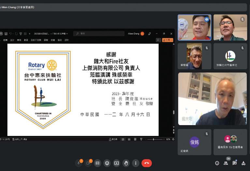Open 轉場 ribbon tab
The image size is (250, 171).
pos(19,40)
